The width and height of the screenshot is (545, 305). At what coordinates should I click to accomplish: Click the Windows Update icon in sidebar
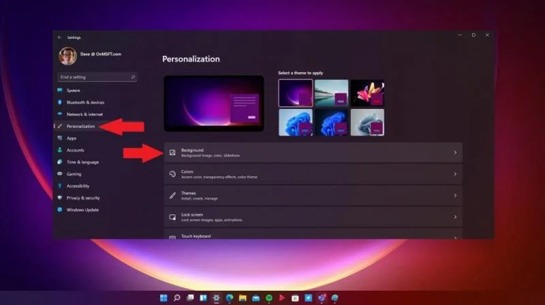(x=60, y=210)
